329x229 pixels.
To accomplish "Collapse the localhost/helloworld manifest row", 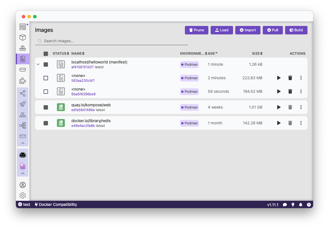I will (38, 65).
